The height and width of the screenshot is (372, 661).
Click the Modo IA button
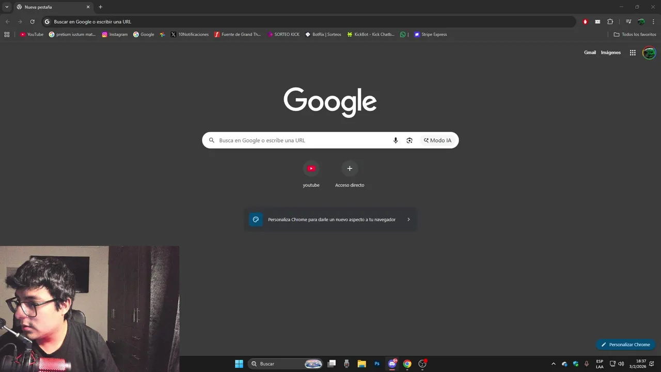click(x=437, y=141)
